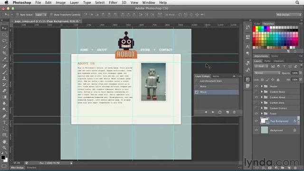
Task: Expand the Header group
Action: pyautogui.click(x=262, y=86)
